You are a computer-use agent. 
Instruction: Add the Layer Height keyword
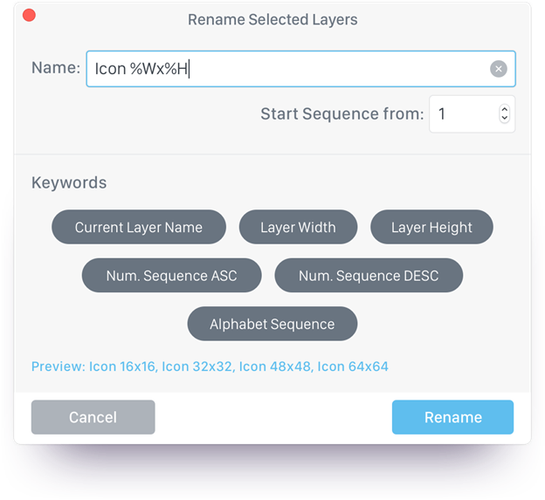(431, 228)
